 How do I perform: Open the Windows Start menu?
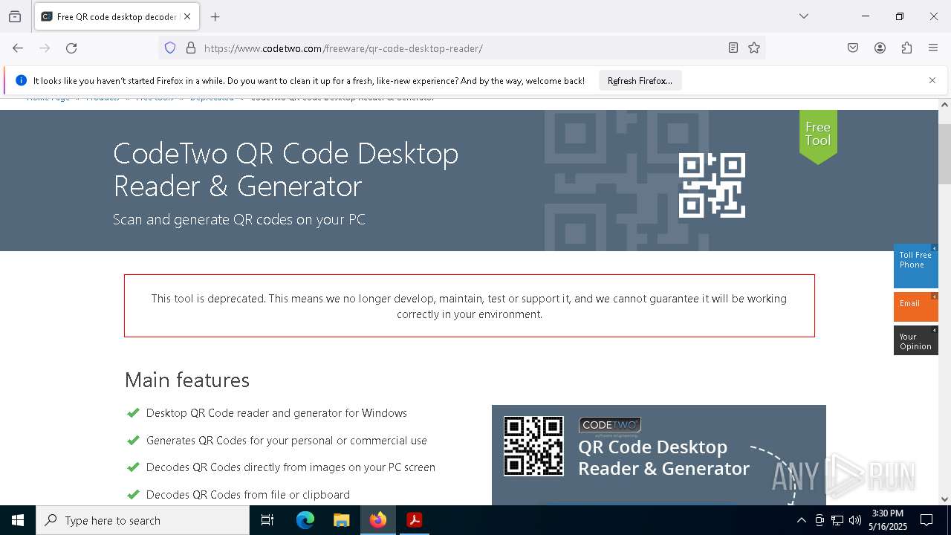[x=18, y=520]
